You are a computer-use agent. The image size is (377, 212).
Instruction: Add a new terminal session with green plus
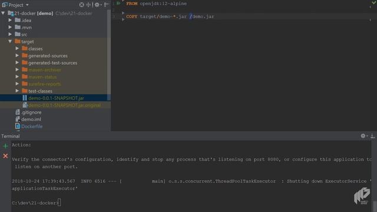coord(5,146)
